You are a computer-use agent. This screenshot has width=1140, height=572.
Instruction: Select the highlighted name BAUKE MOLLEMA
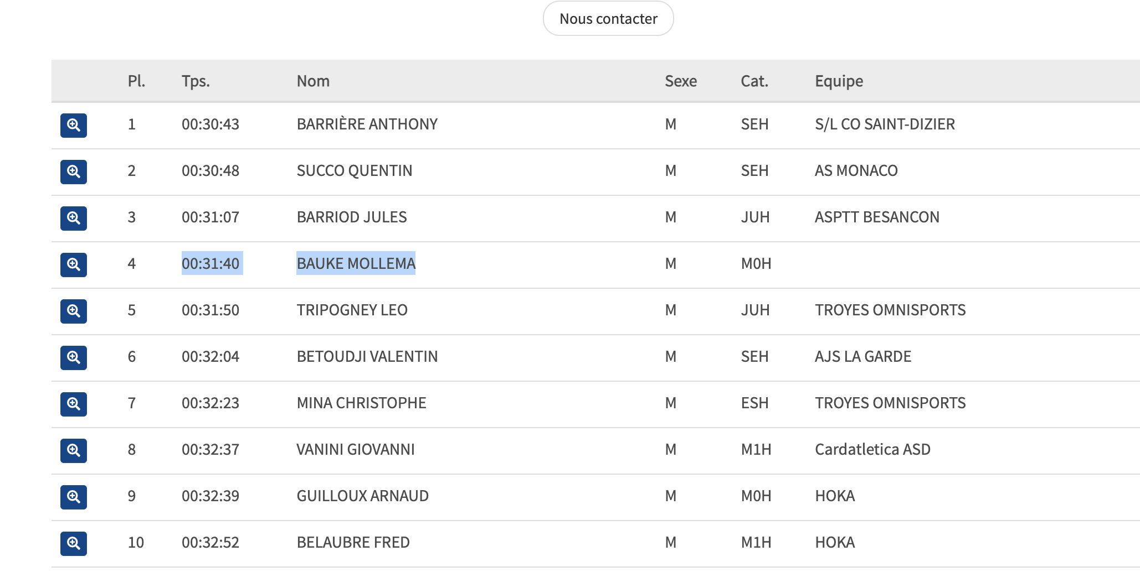tap(356, 263)
